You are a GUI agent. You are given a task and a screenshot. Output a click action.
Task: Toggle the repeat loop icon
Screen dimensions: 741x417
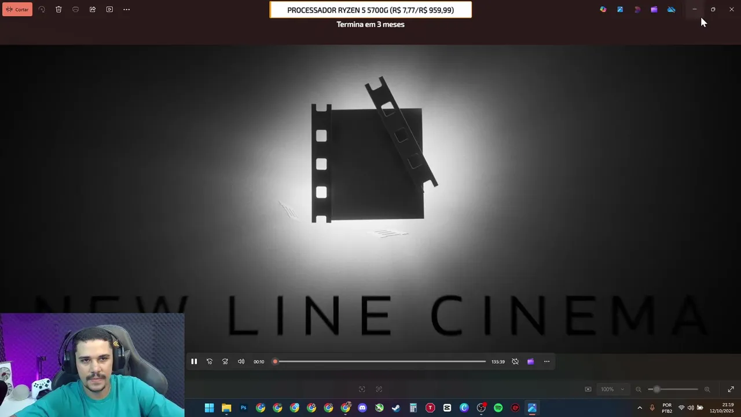[515, 361]
